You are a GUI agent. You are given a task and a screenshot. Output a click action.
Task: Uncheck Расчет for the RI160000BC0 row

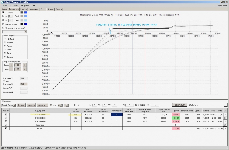[x=6, y=118]
